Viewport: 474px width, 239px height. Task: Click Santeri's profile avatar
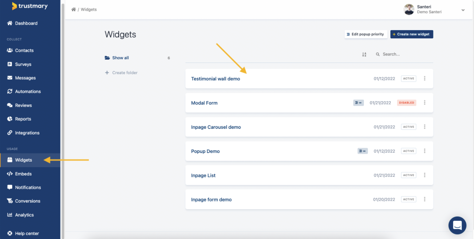[409, 10]
